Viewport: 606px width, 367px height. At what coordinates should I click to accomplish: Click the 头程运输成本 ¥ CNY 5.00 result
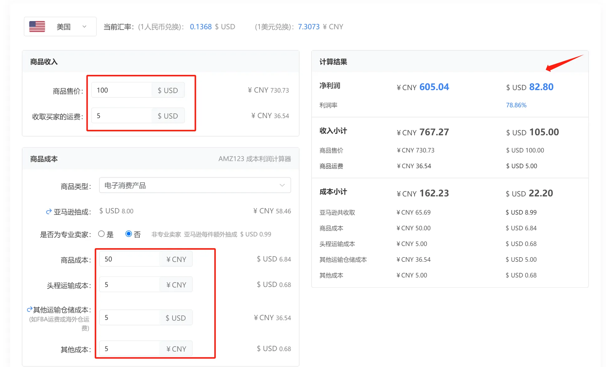click(x=412, y=244)
